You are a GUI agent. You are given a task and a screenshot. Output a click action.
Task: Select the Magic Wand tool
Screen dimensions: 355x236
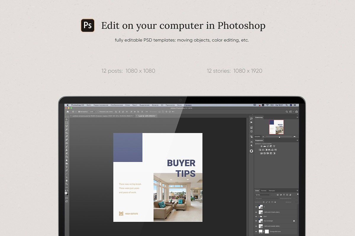coord(67,130)
